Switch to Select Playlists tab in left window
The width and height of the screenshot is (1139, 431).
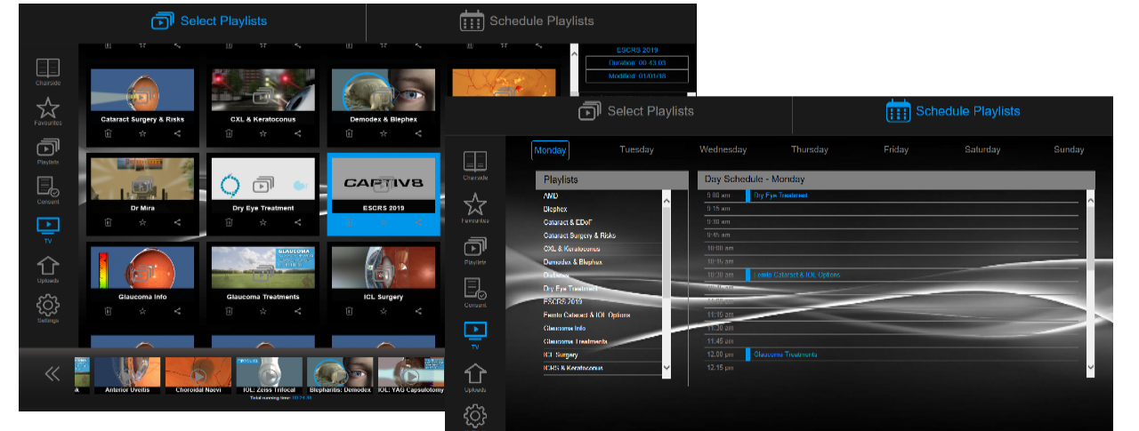(x=210, y=20)
